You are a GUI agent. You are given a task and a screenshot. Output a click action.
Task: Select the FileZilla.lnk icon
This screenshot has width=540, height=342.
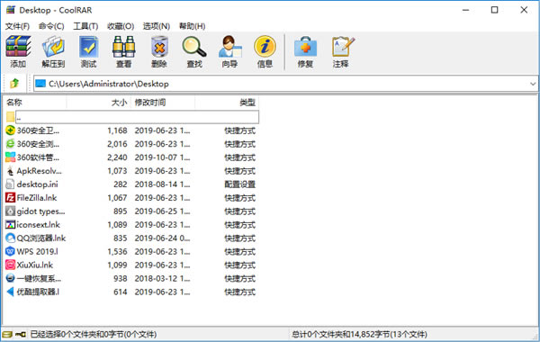(x=10, y=197)
